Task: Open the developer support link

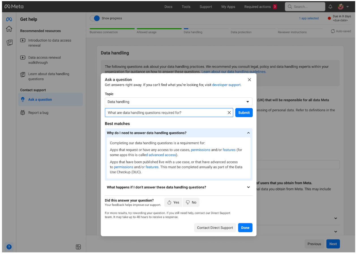Action: point(227,85)
